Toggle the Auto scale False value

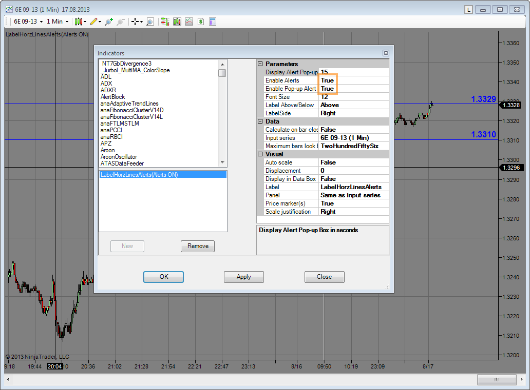tap(328, 162)
